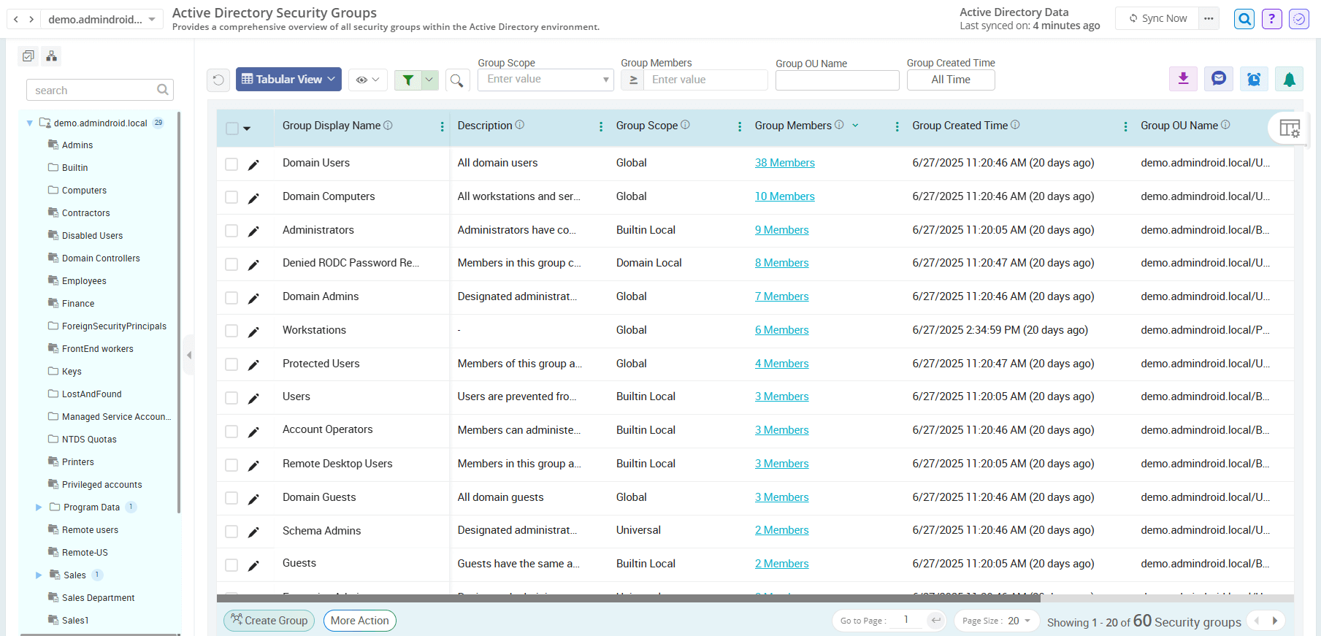Open the filter funnel icon
The height and width of the screenshot is (636, 1321).
coord(408,80)
